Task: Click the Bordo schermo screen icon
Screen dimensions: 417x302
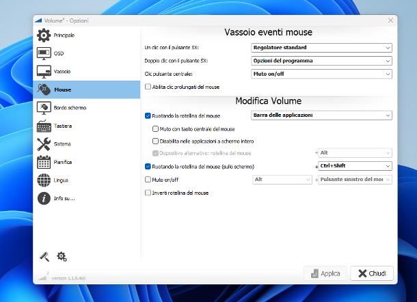Action: click(44, 108)
